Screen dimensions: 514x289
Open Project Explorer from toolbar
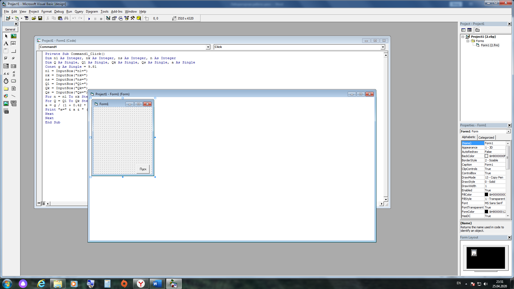[108, 18]
